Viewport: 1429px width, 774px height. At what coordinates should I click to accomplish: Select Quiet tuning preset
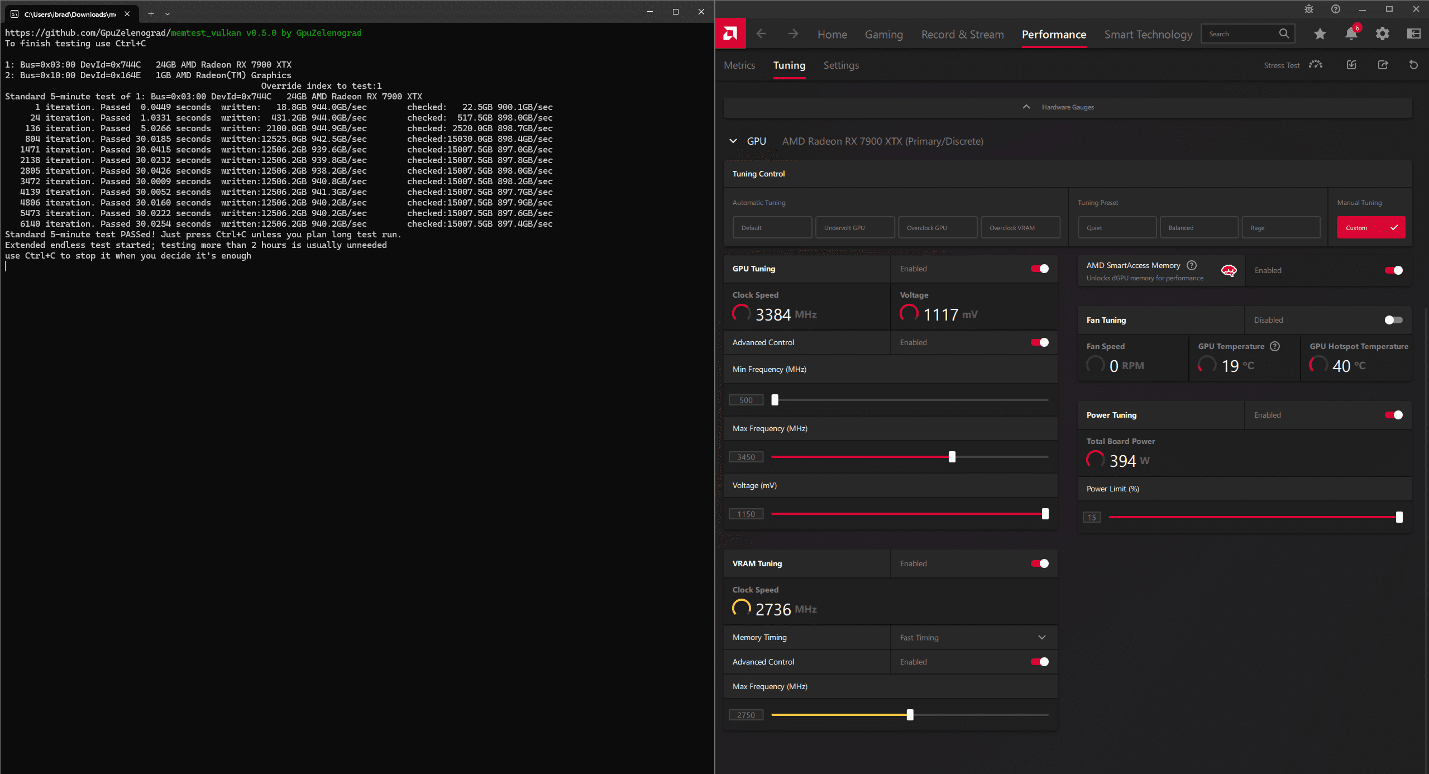point(1117,227)
